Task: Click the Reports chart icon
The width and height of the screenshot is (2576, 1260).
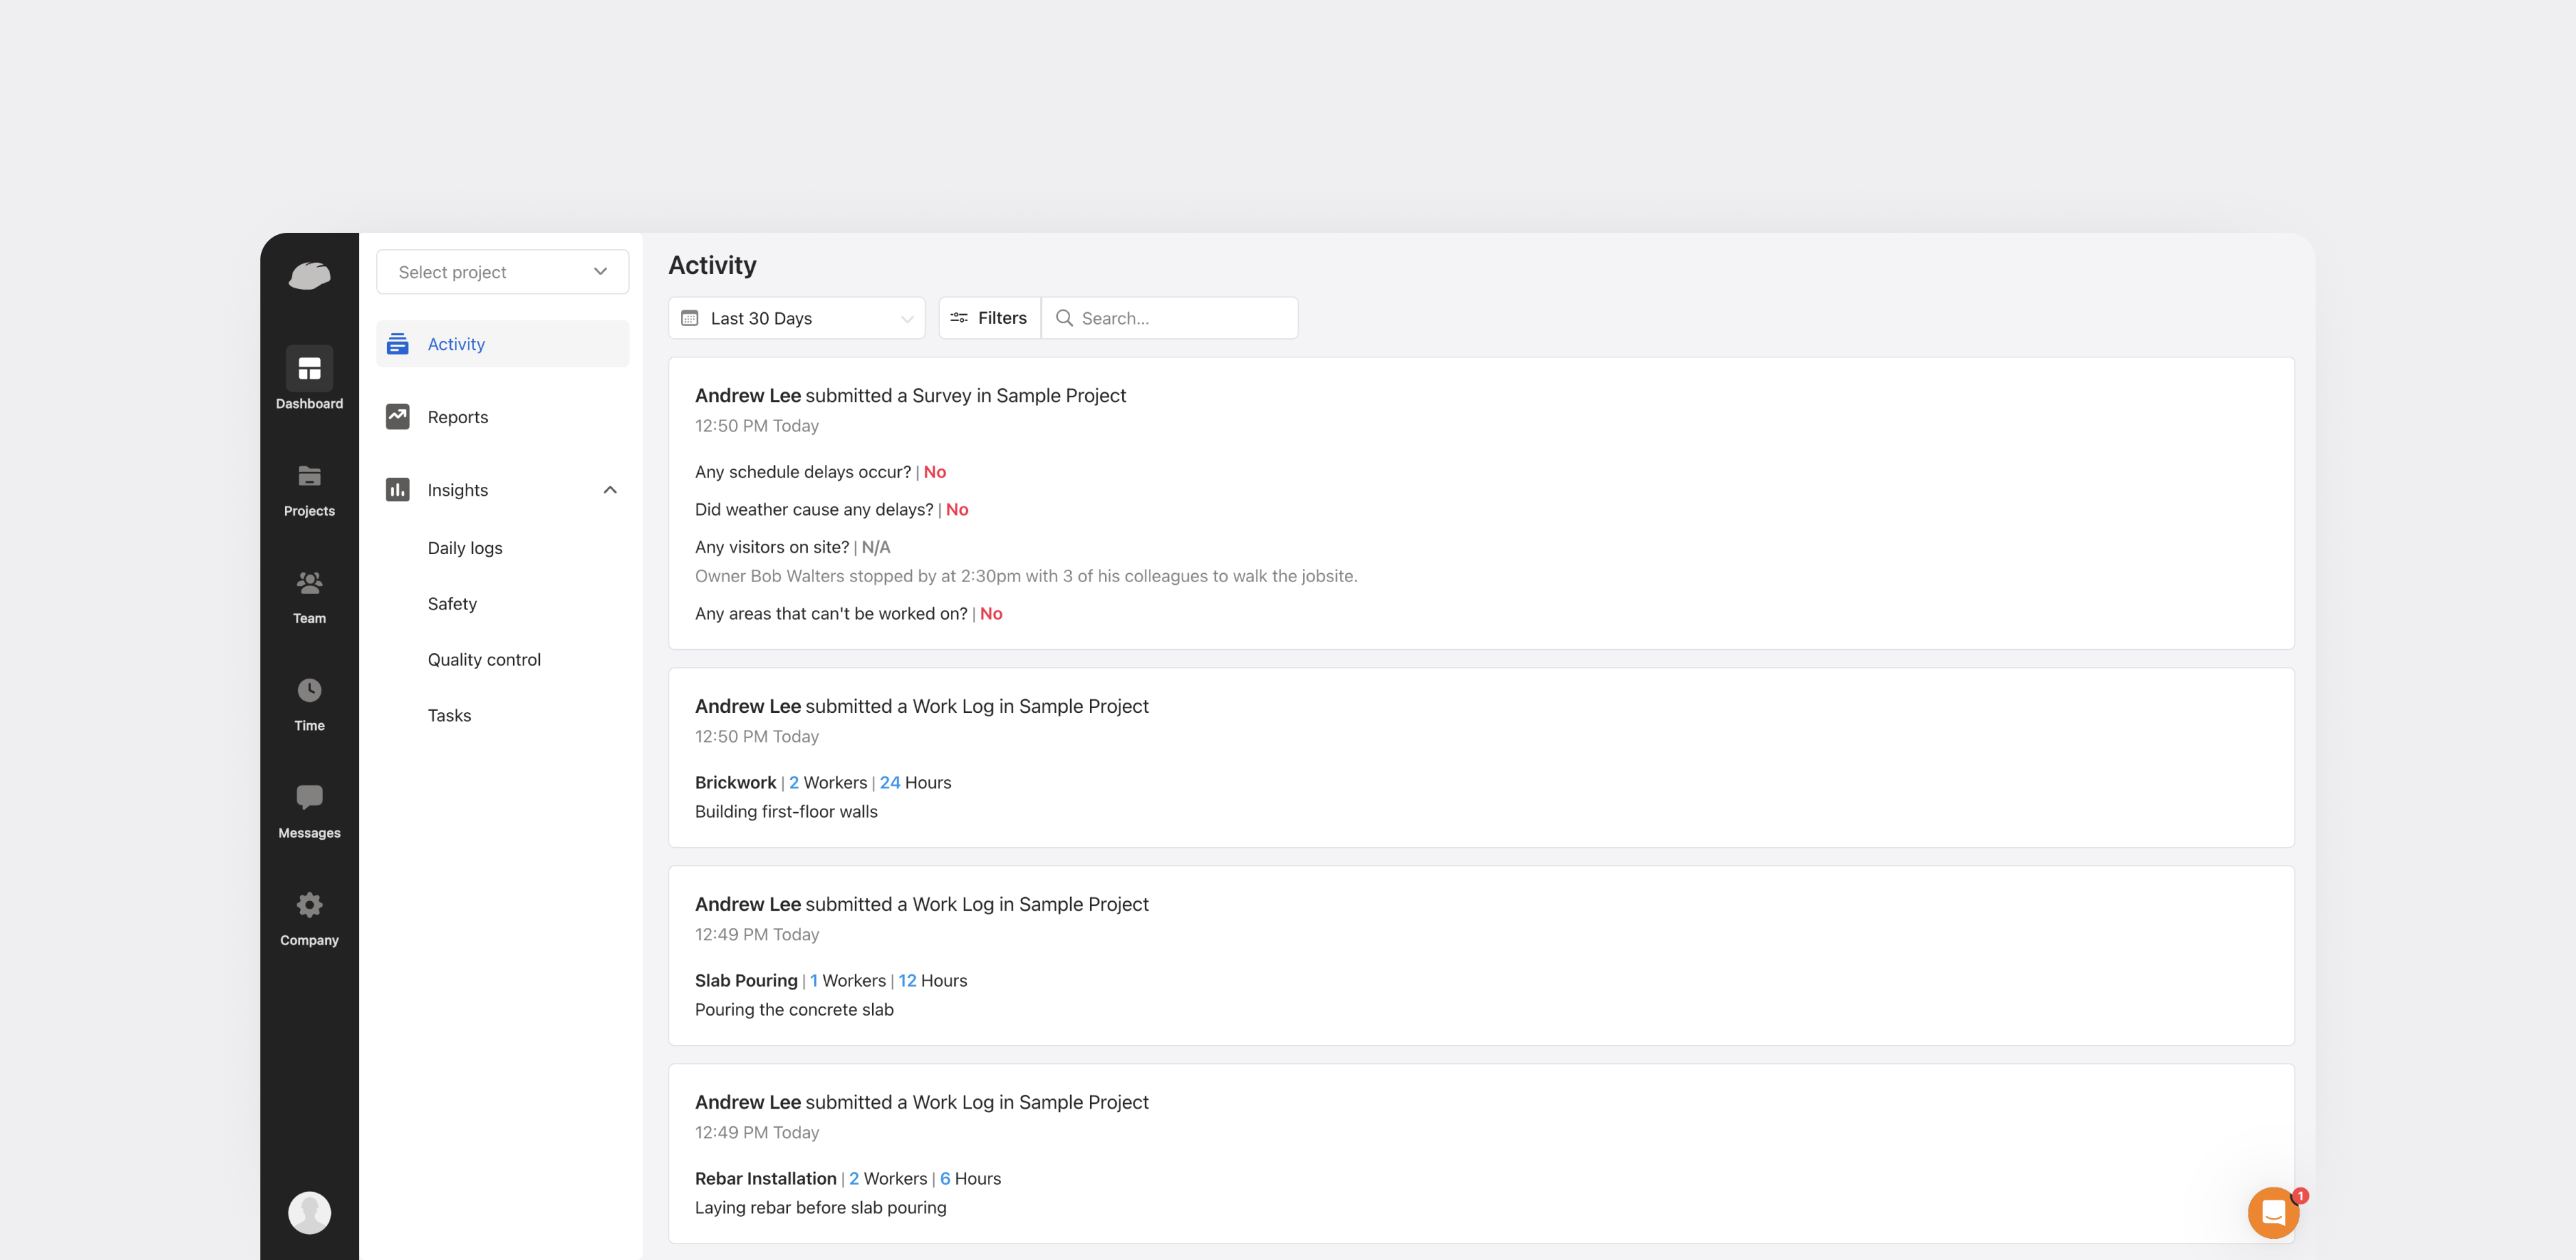Action: tap(398, 416)
